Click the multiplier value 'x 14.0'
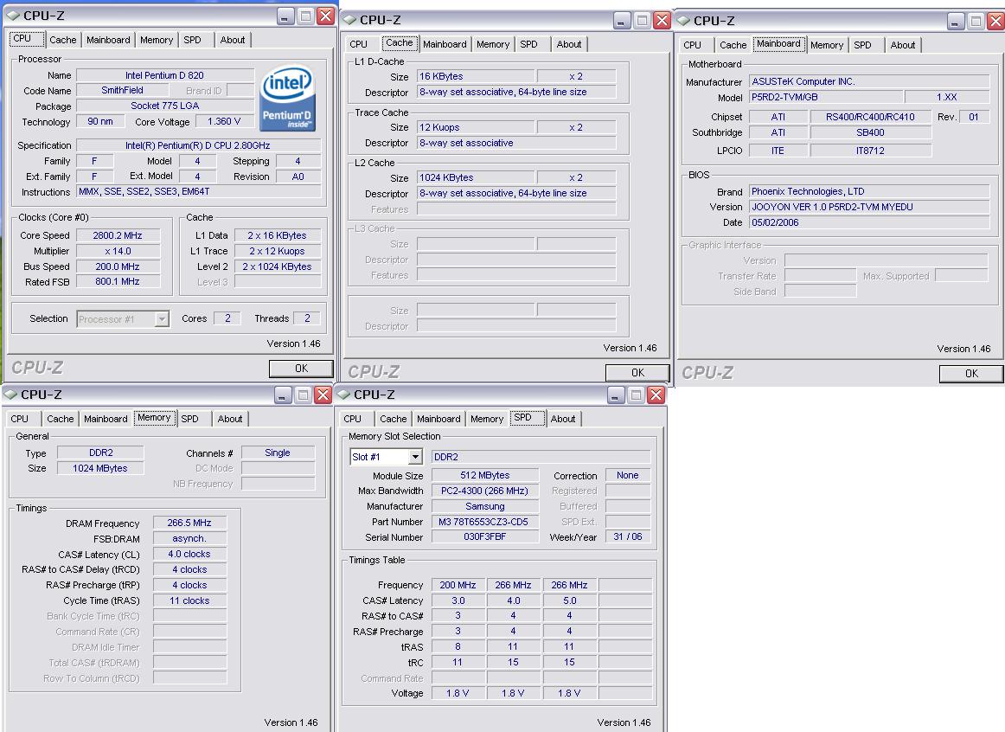This screenshot has height=732, width=1005. click(x=118, y=251)
